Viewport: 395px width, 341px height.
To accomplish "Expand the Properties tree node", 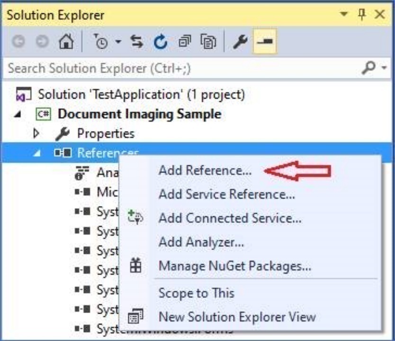I will [x=36, y=134].
